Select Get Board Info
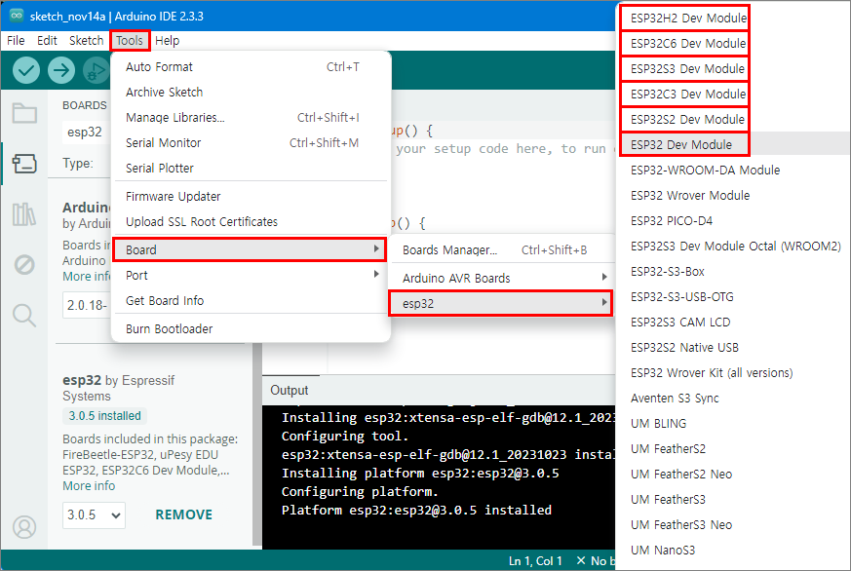 (x=251, y=300)
